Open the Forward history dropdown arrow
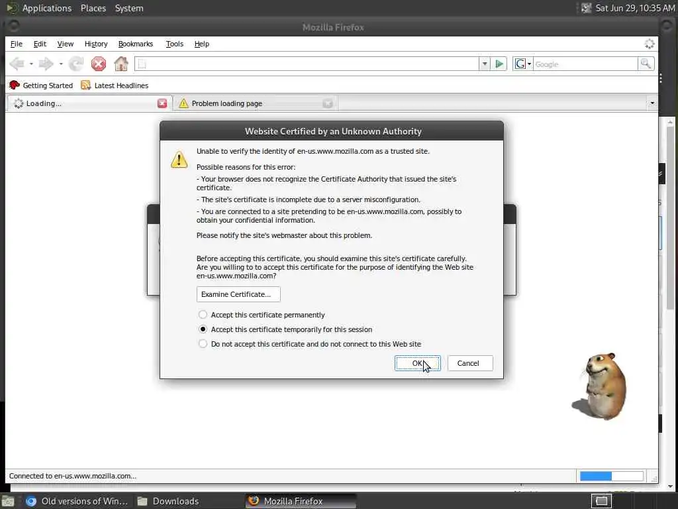 tap(61, 64)
